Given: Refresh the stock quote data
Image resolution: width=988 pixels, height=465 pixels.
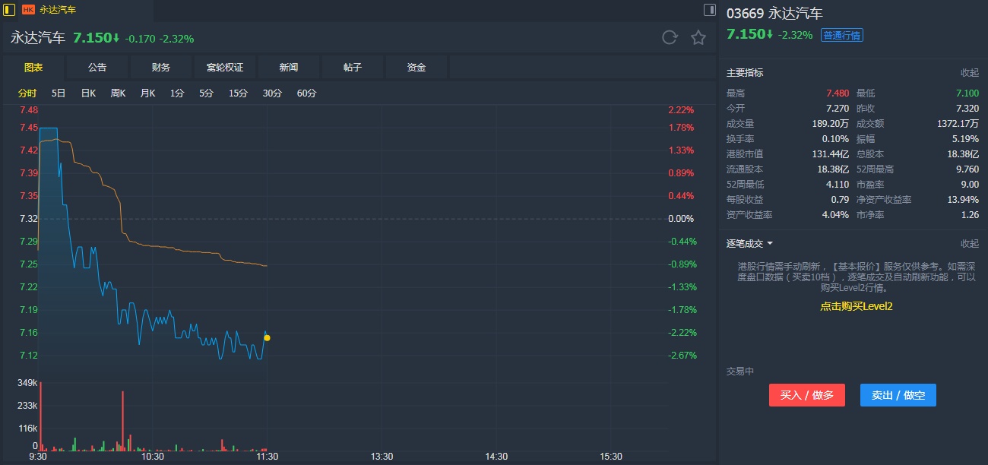Looking at the screenshot, I should tap(670, 38).
